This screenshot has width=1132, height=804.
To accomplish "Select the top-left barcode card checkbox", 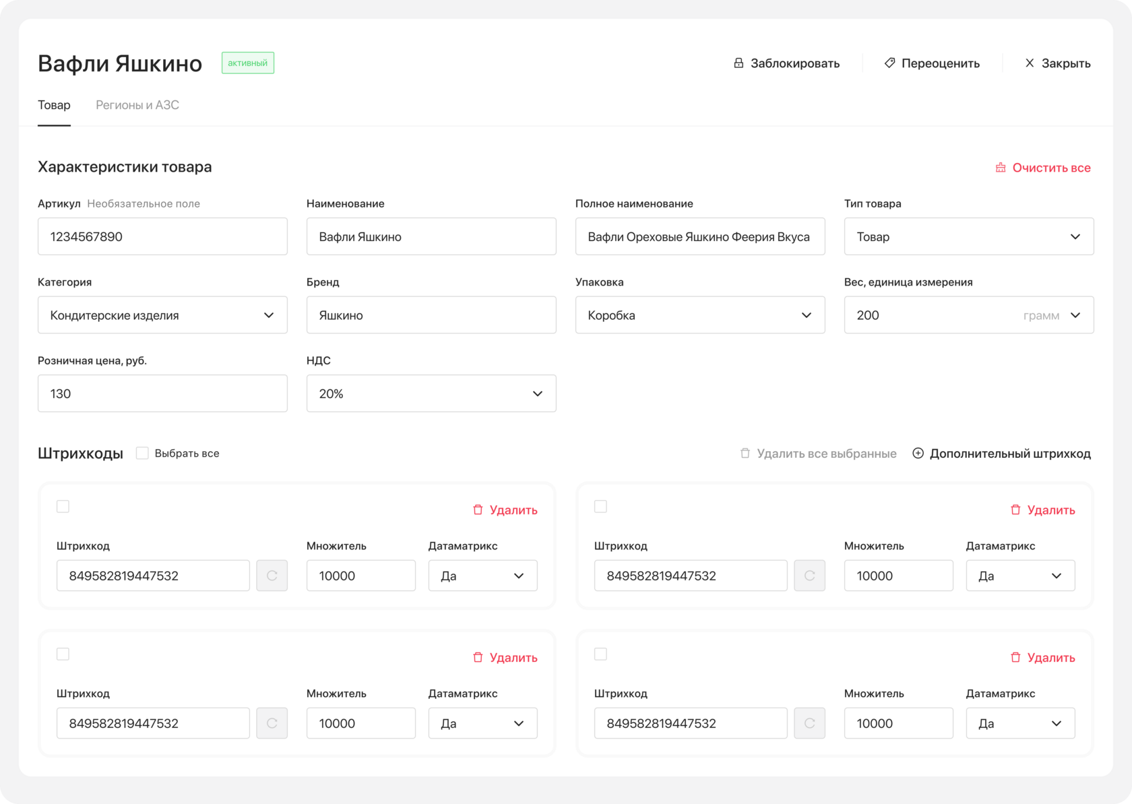I will pyautogui.click(x=63, y=506).
